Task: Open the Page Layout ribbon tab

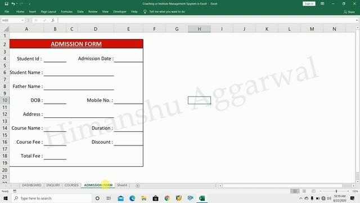Action: [48, 11]
